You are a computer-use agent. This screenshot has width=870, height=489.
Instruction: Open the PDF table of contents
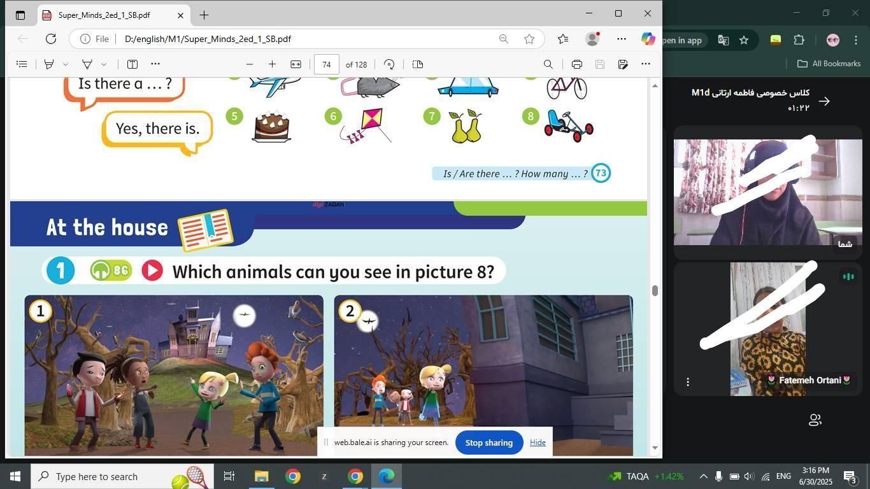coord(22,64)
